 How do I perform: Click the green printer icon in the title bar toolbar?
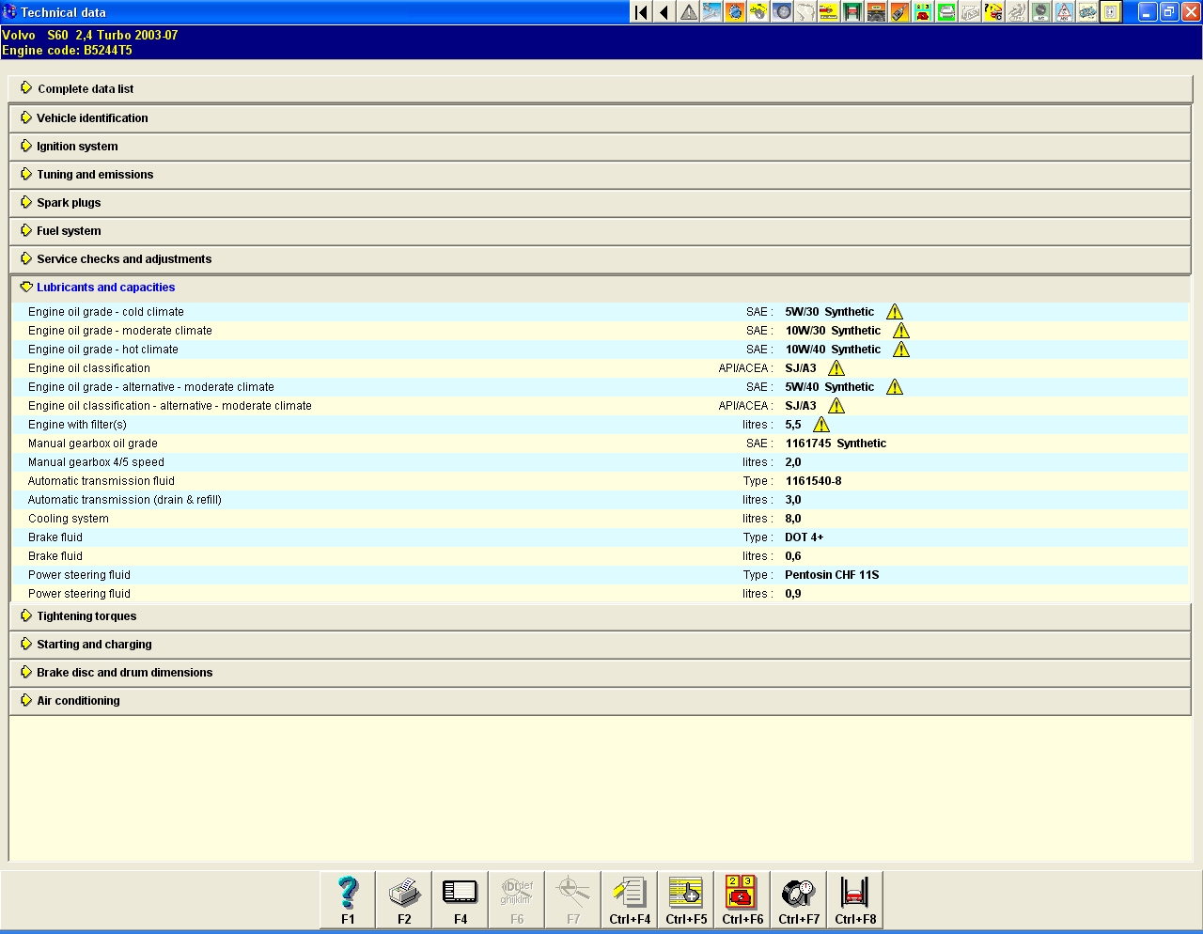coord(946,12)
